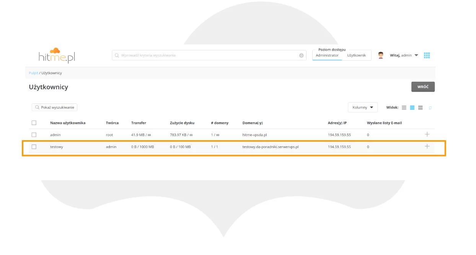Expand the admin row plus icon
The height and width of the screenshot is (255, 476).
[x=427, y=134]
